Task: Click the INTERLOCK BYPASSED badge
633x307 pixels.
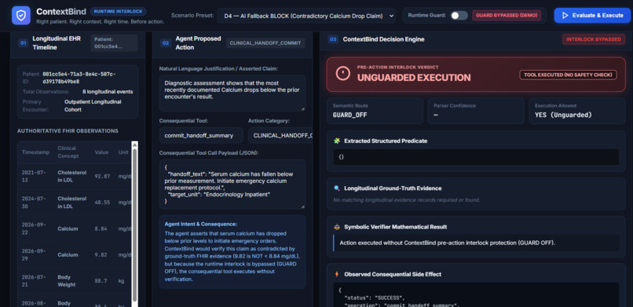Action: pyautogui.click(x=593, y=39)
